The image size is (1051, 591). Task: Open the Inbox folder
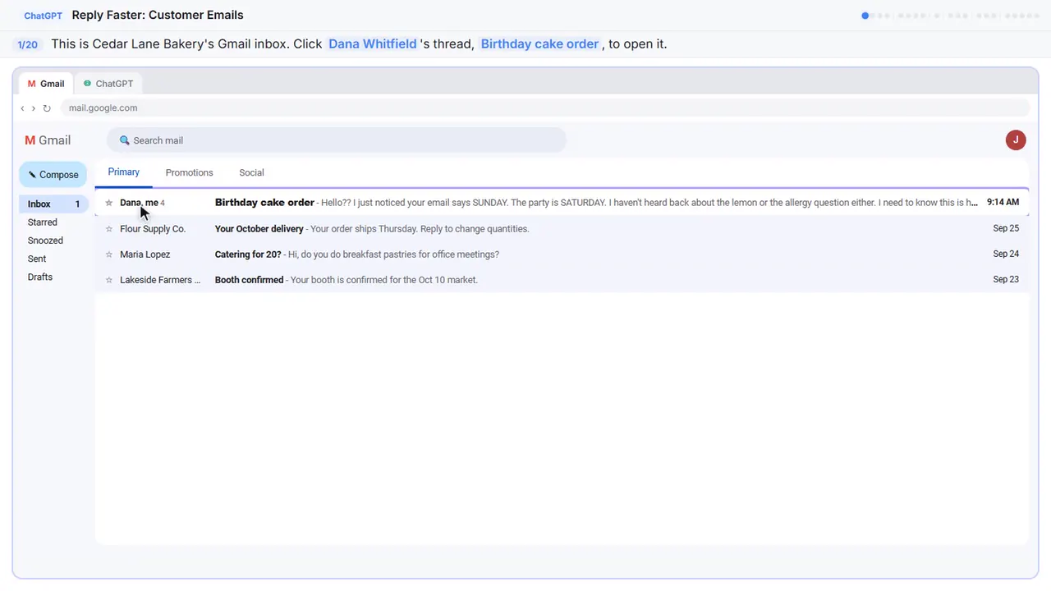coord(54,204)
